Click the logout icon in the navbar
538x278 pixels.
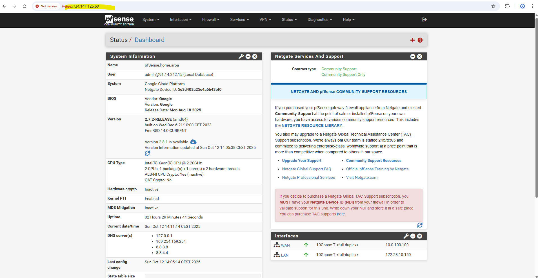click(x=424, y=19)
